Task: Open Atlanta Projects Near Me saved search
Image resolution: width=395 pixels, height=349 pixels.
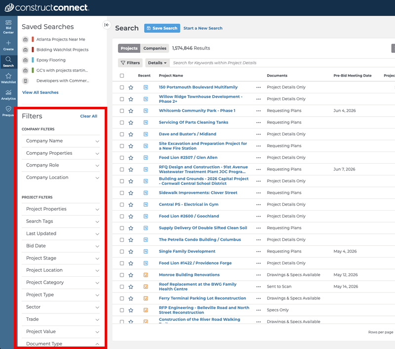Action: point(61,40)
